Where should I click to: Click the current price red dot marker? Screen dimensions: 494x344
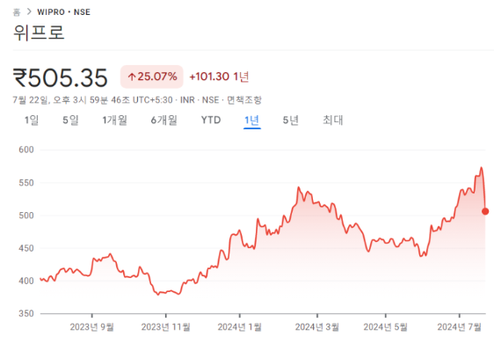point(485,211)
